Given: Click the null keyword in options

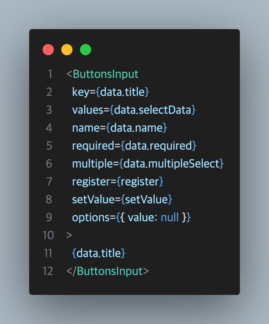Looking at the screenshot, I should point(170,217).
